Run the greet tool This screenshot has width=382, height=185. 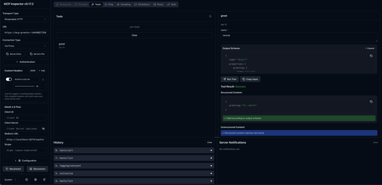[230, 79]
